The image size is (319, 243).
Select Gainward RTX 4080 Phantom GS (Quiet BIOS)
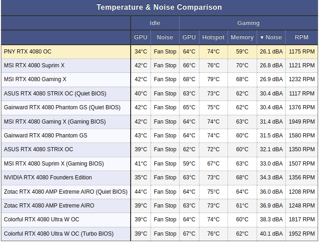(x=62, y=107)
